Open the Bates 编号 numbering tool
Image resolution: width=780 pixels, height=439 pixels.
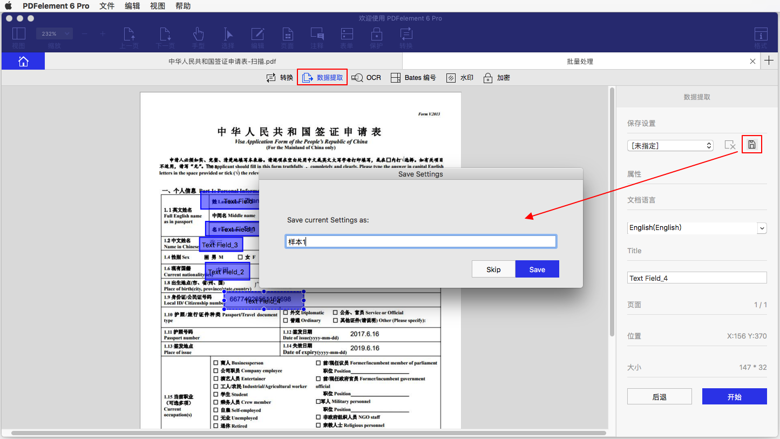(413, 78)
